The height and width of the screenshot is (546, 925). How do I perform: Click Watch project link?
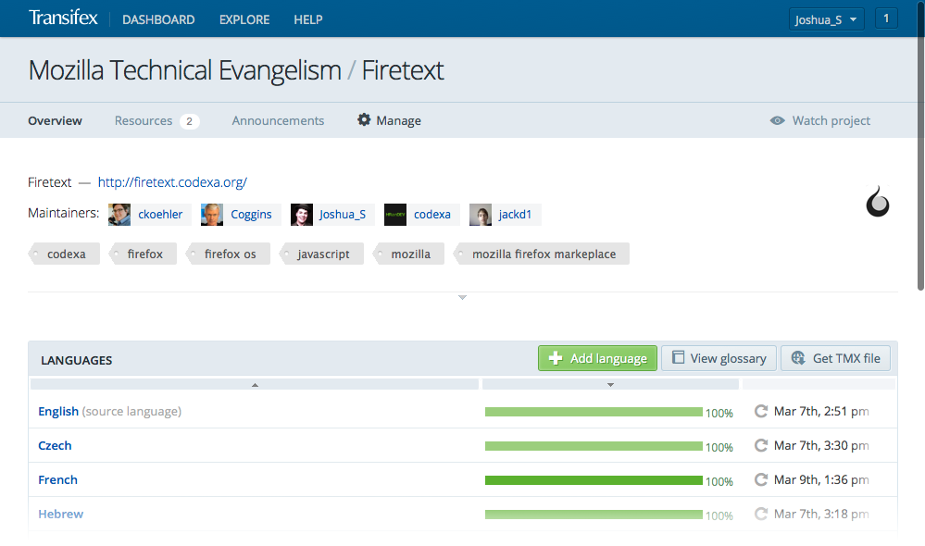(x=820, y=120)
